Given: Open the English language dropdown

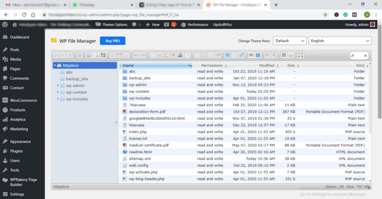Looking at the screenshot, I should point(340,41).
